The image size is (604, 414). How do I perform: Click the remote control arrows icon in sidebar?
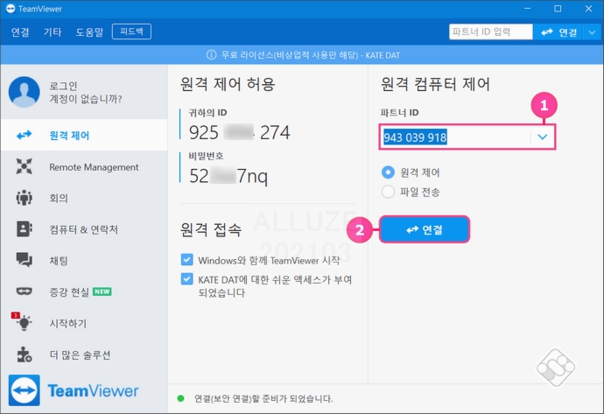[x=24, y=135]
